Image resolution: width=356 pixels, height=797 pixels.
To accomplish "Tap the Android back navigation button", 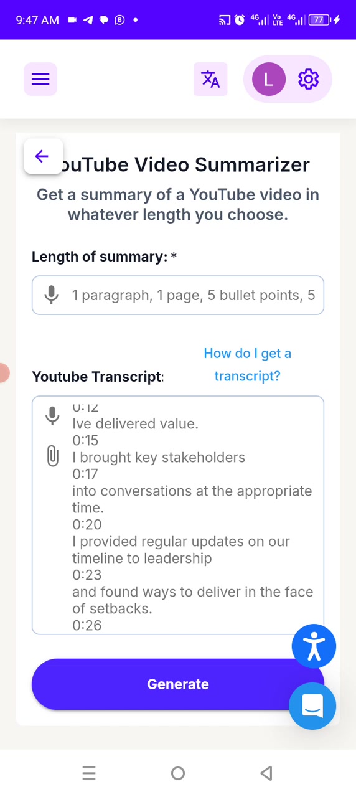I will tap(266, 773).
